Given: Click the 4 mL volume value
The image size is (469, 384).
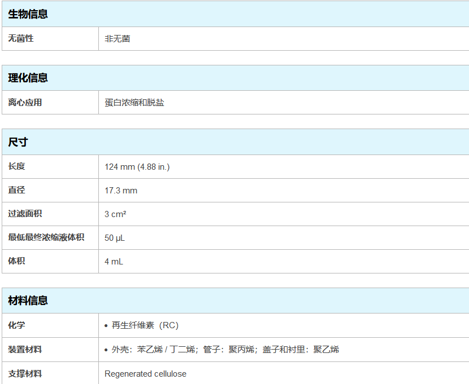Looking at the screenshot, I should tap(114, 262).
